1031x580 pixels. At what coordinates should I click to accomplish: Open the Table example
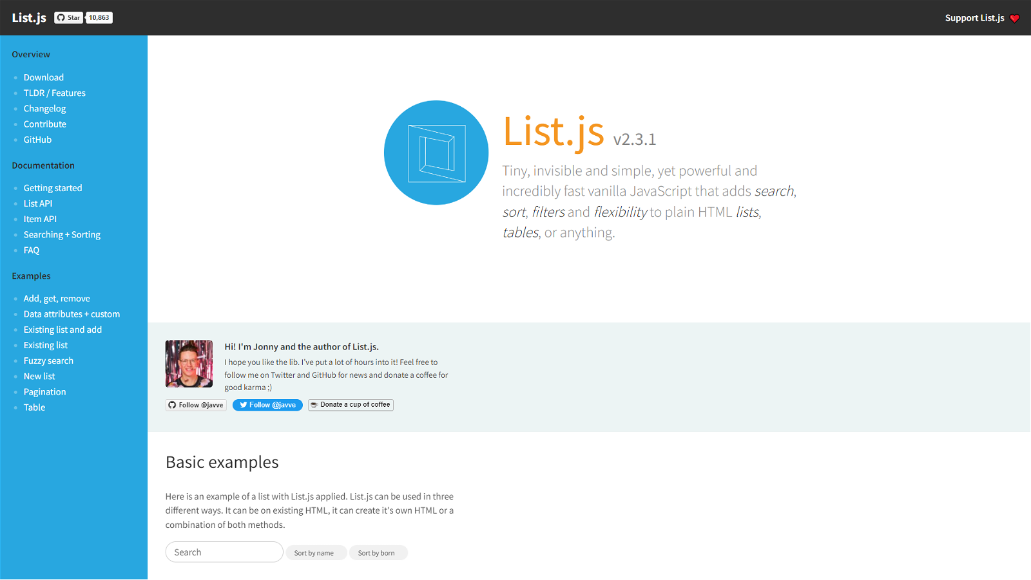tap(34, 407)
